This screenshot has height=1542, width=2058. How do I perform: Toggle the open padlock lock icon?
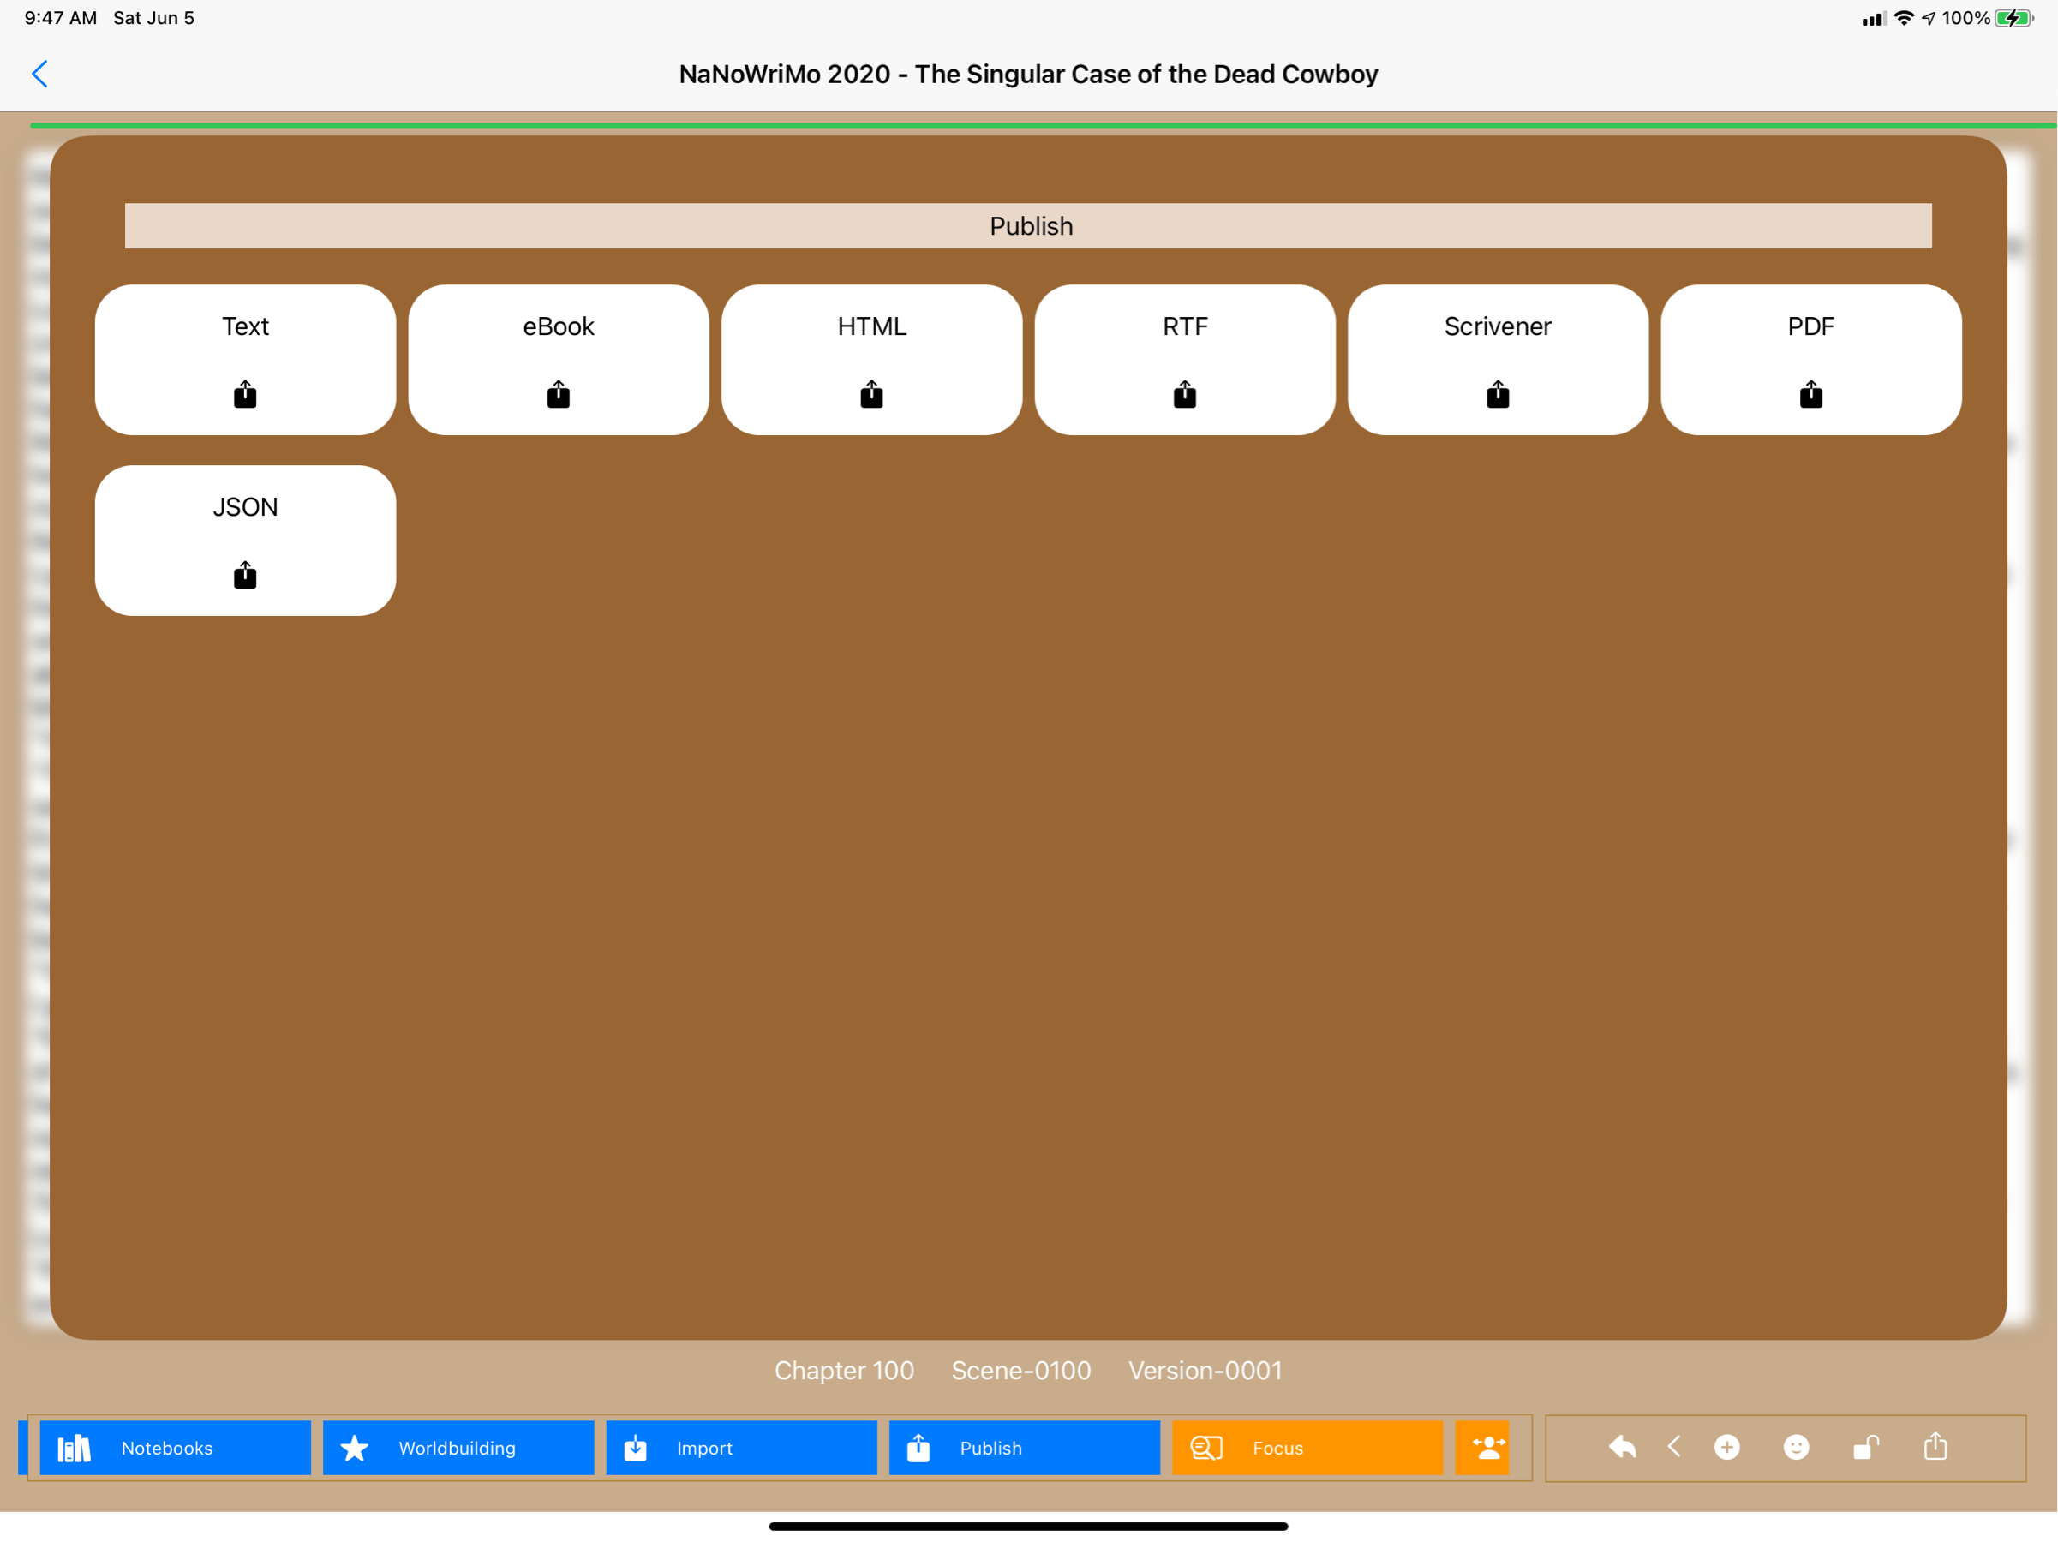pyautogui.click(x=1865, y=1447)
